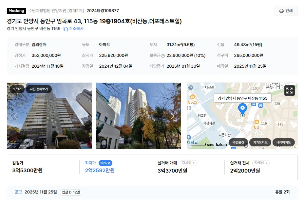Switch to 네이버지도 map
Screen dimensions: 304x200
click(x=284, y=142)
